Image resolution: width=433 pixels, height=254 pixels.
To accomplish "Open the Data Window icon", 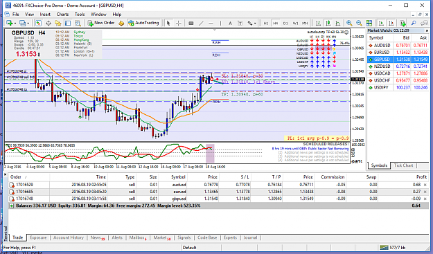I will 48,23.
